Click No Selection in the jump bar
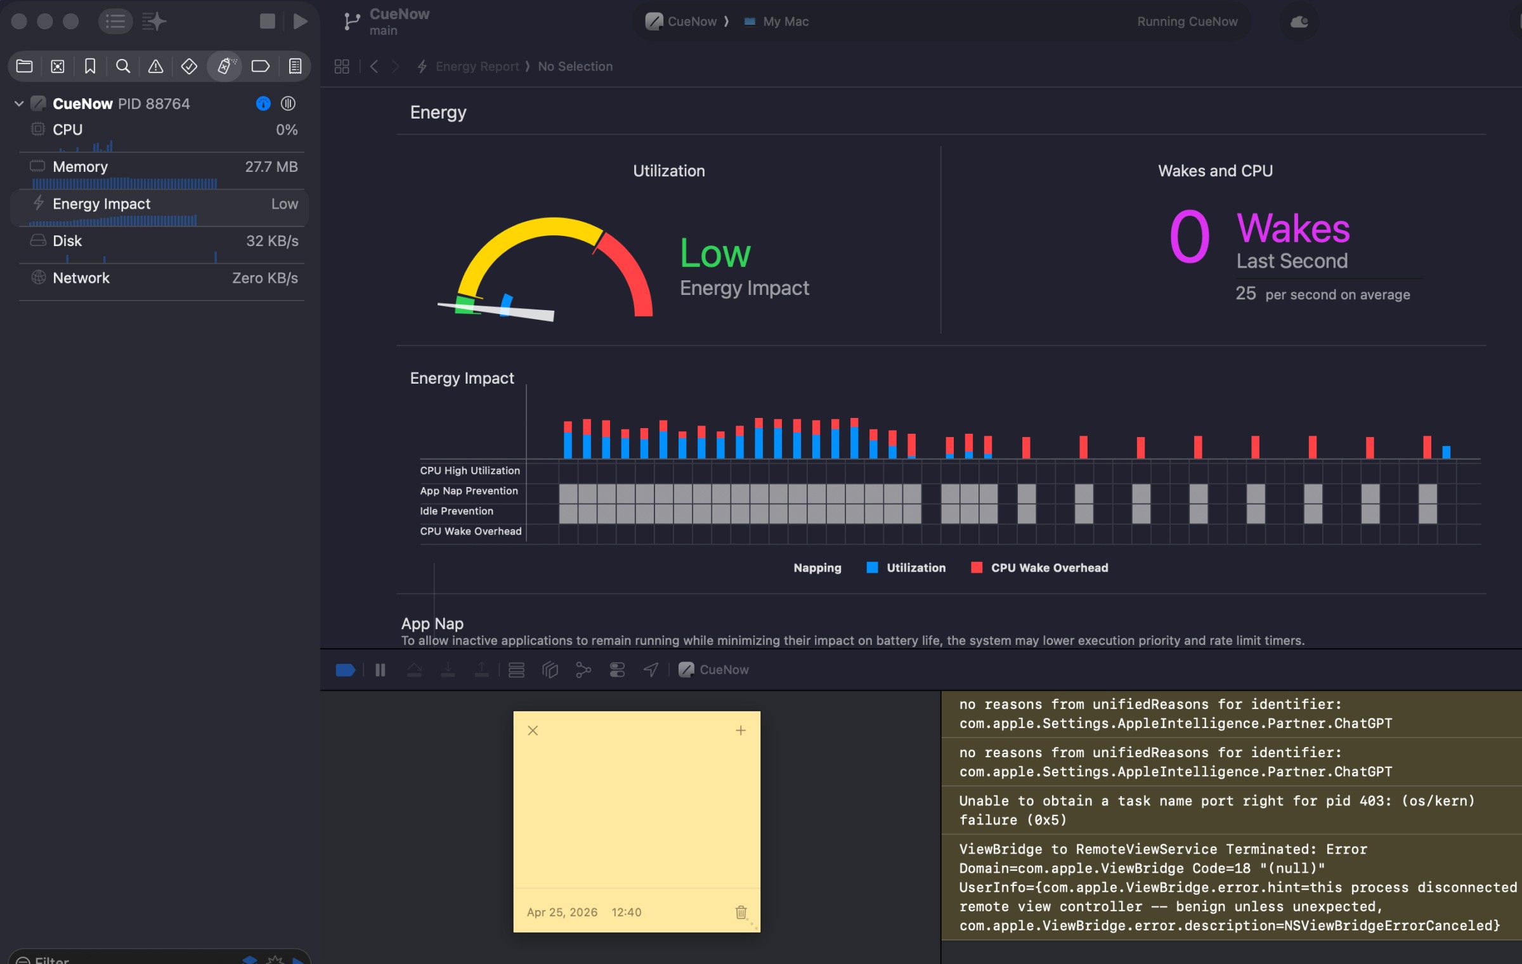Screen dimensions: 1522x964 (575, 66)
